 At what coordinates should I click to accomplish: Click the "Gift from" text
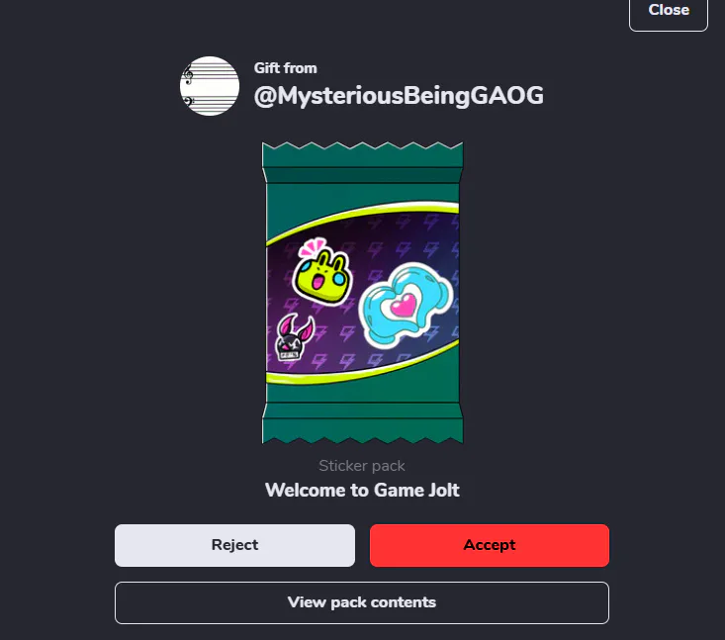(285, 68)
